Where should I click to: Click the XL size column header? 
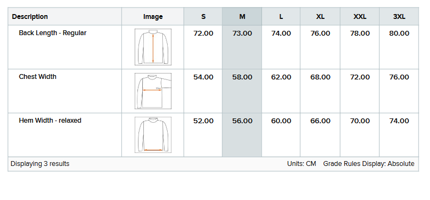(320, 16)
